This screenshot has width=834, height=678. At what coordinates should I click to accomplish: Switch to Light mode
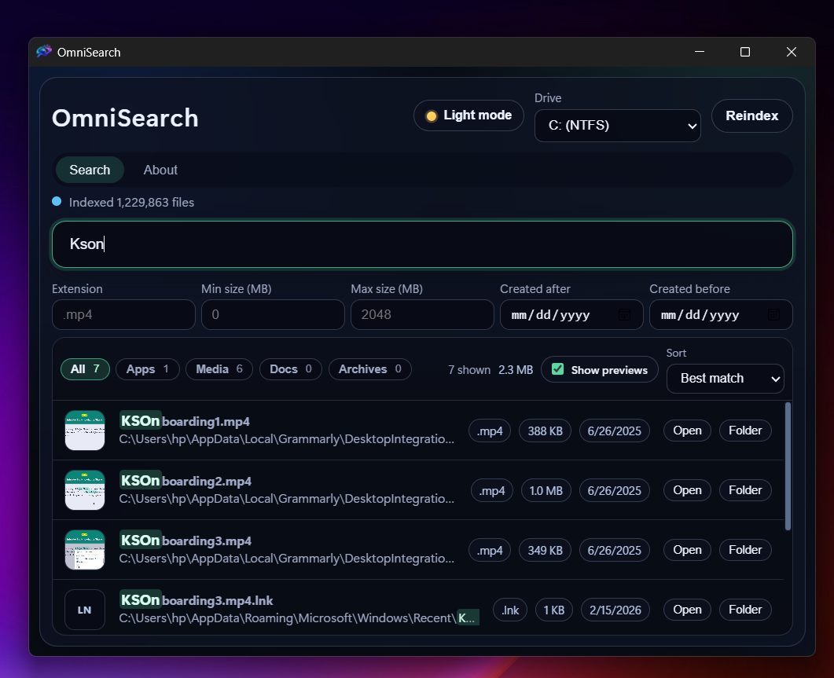pyautogui.click(x=468, y=115)
